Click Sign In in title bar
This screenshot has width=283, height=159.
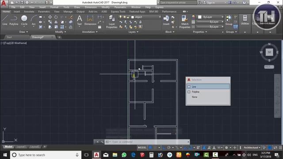[x=211, y=3]
